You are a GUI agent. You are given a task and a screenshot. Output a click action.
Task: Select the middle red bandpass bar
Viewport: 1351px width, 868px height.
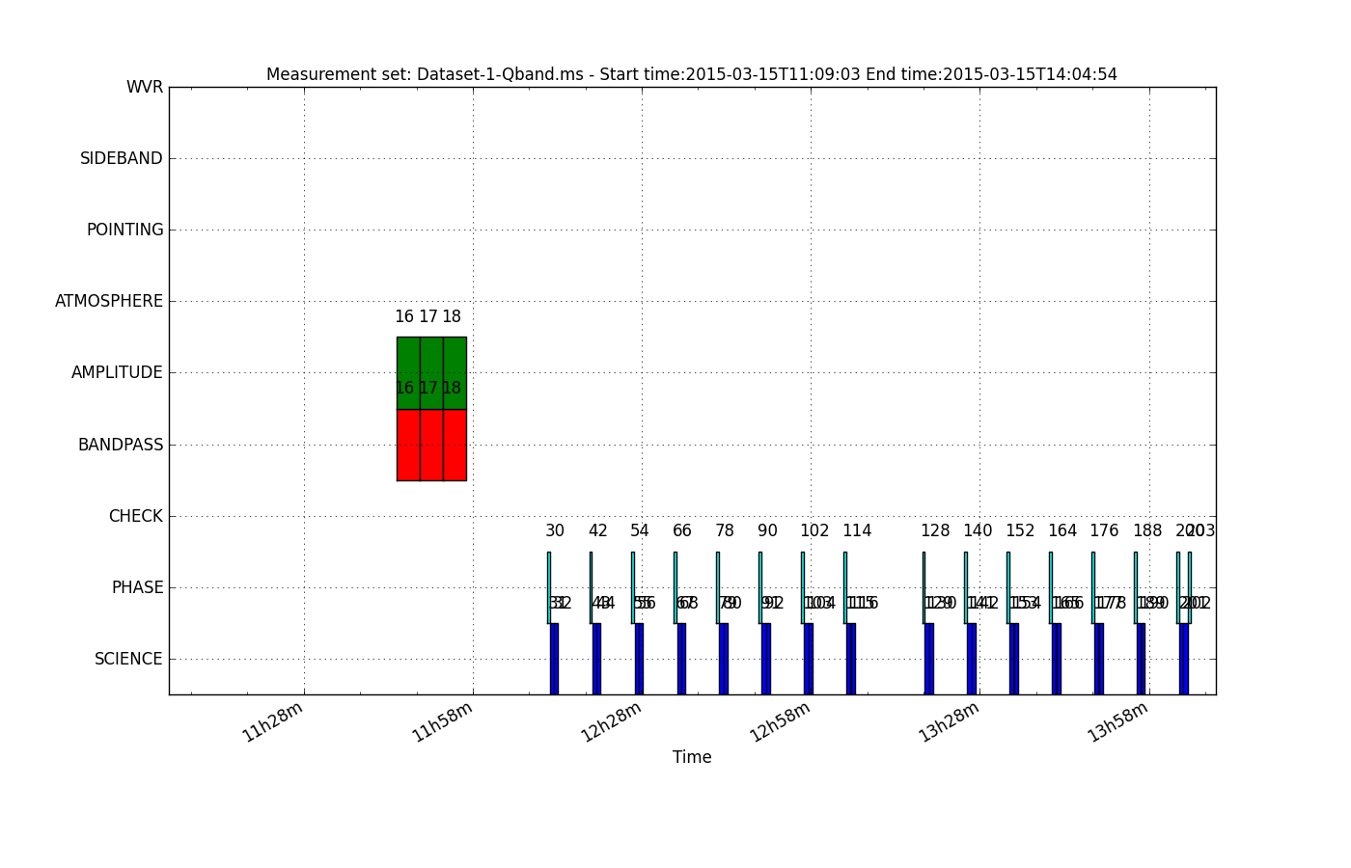(431, 445)
